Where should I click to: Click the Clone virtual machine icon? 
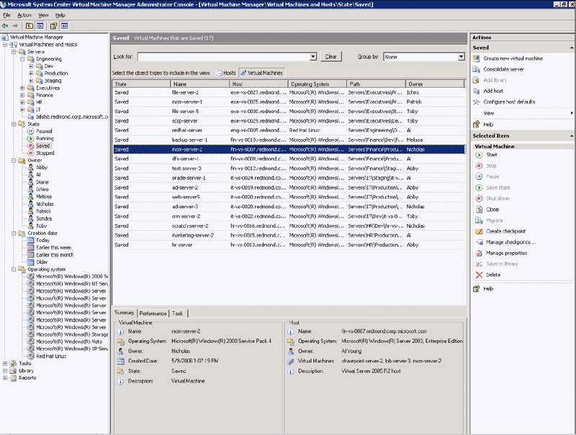point(477,210)
